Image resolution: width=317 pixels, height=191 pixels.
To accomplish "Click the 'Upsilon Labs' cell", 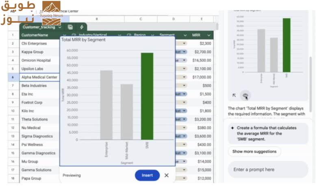I will pos(40,69).
